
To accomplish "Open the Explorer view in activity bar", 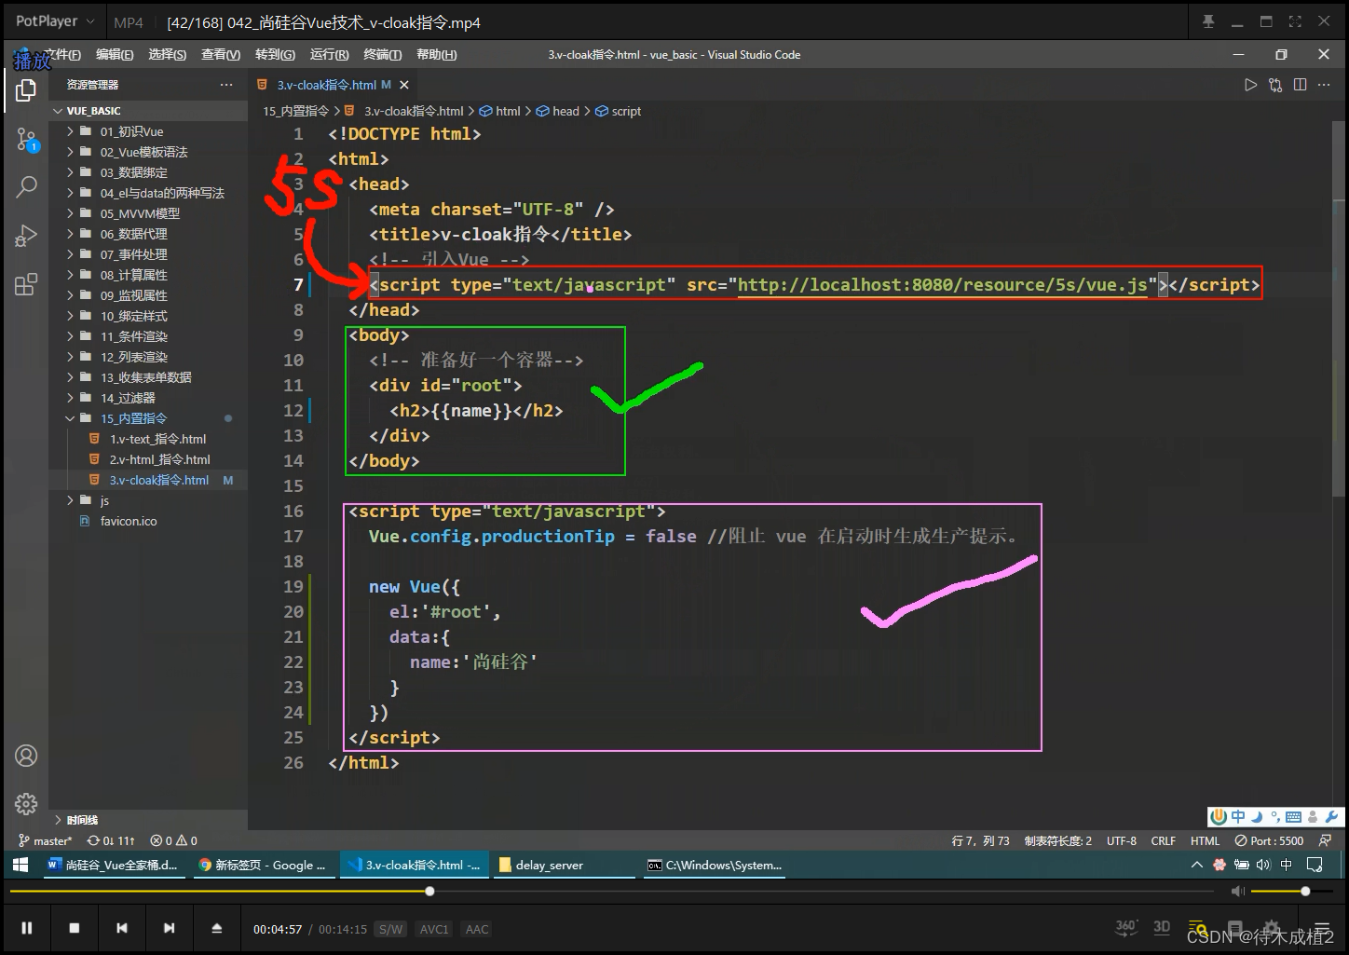I will (x=26, y=90).
